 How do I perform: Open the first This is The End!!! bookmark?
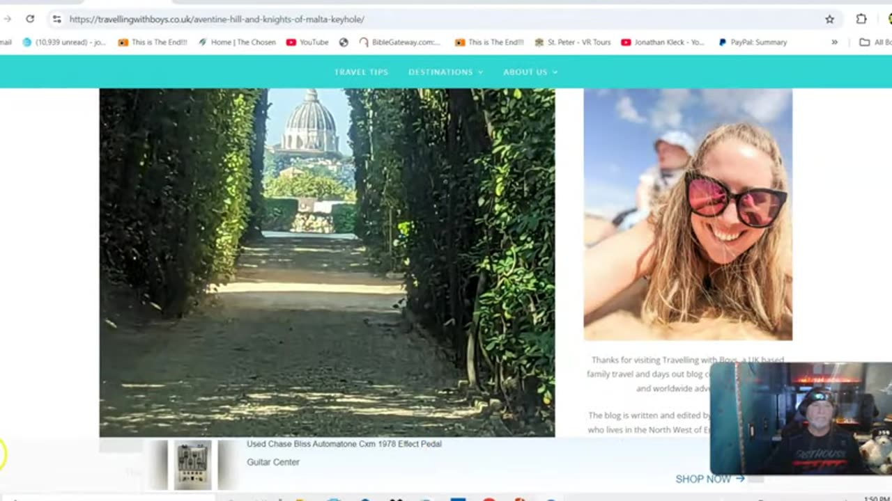(x=153, y=42)
